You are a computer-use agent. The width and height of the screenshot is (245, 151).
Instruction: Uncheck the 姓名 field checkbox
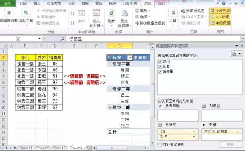click(160, 67)
